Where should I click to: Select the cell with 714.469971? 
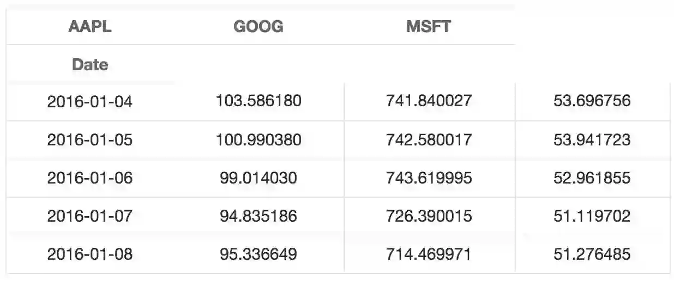tap(429, 254)
